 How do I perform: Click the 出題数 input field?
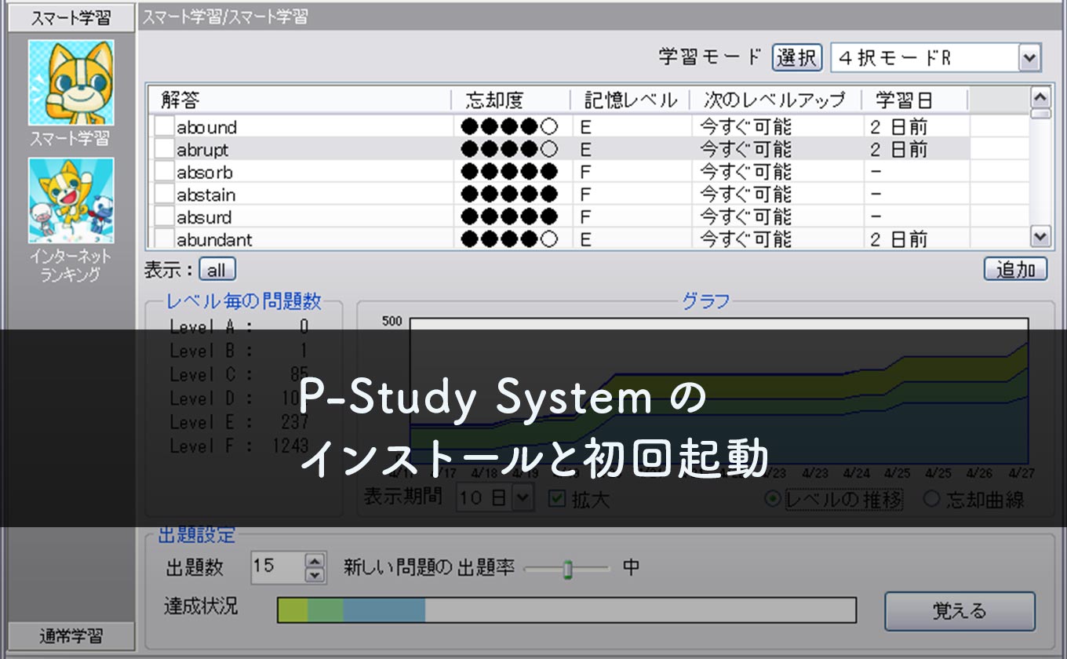point(278,566)
